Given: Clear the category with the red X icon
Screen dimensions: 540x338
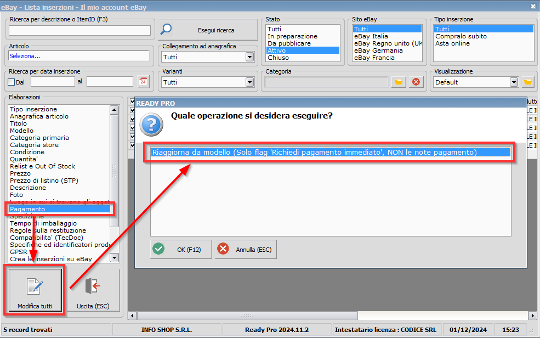Looking at the screenshot, I should click(416, 82).
